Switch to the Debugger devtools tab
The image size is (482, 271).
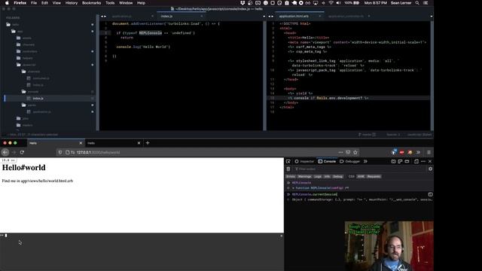tap(349, 161)
